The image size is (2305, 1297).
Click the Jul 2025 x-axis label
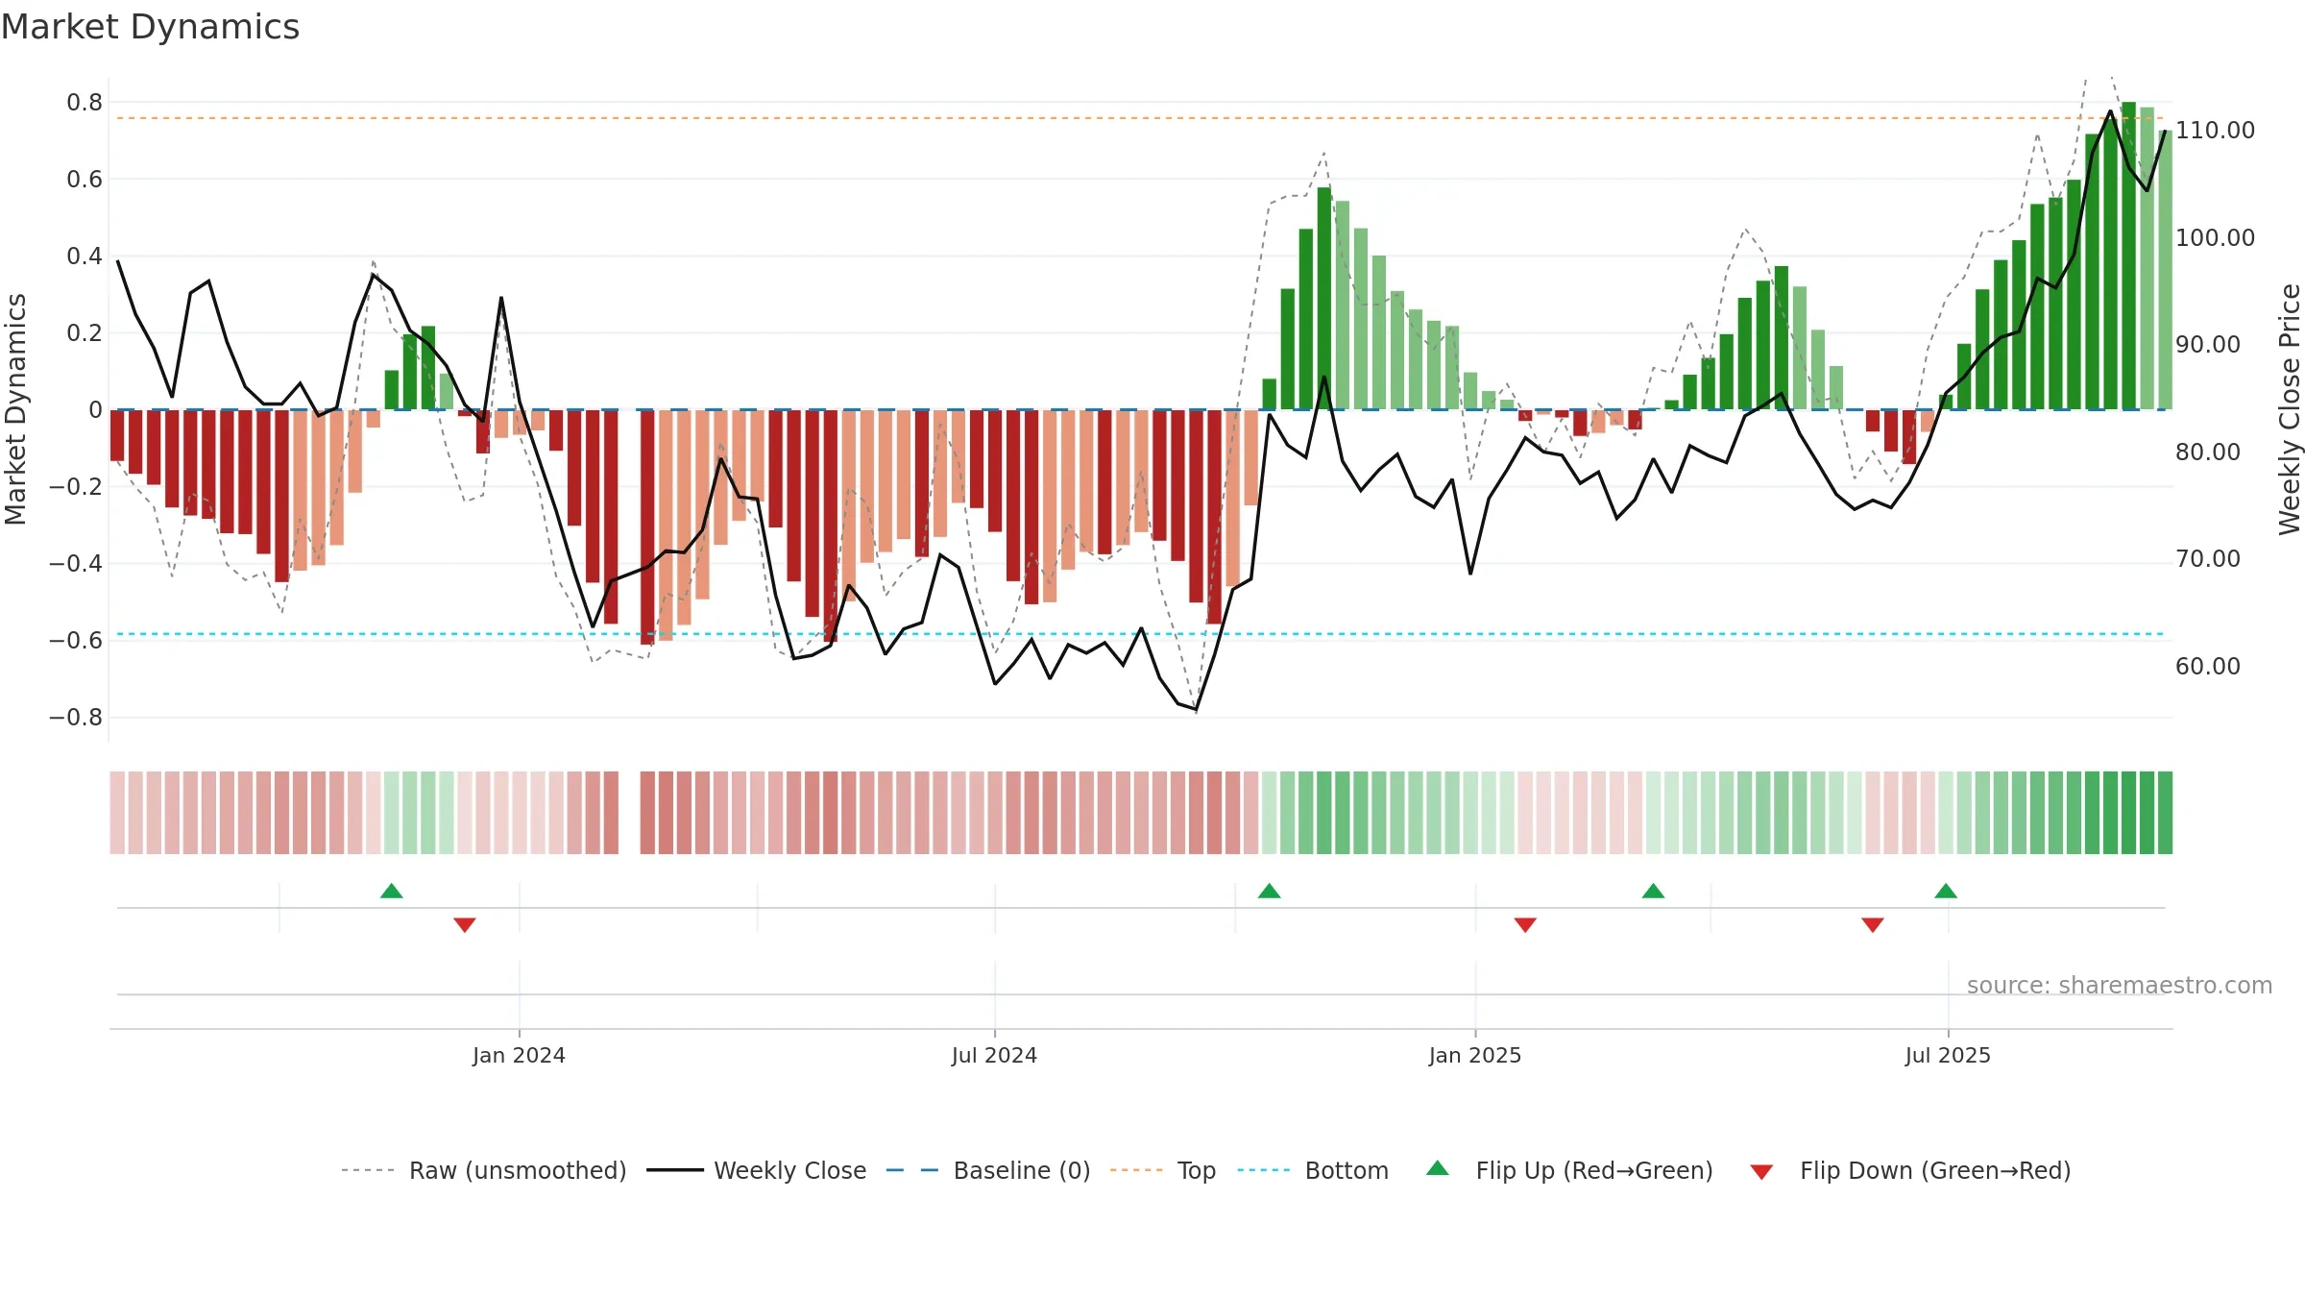1948,1055
